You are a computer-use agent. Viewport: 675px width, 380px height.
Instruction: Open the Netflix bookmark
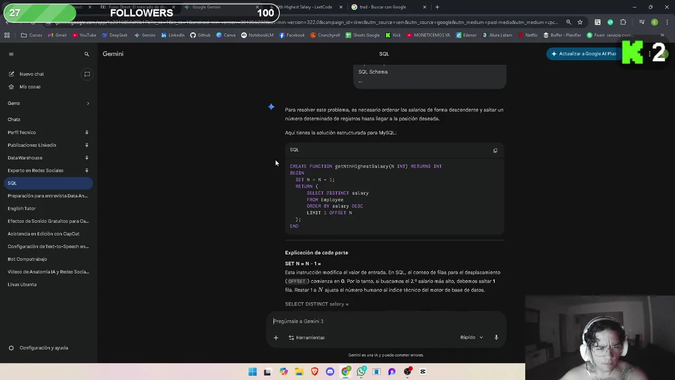coord(528,35)
